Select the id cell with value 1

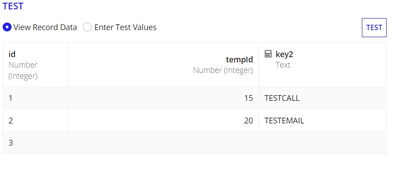point(35,98)
